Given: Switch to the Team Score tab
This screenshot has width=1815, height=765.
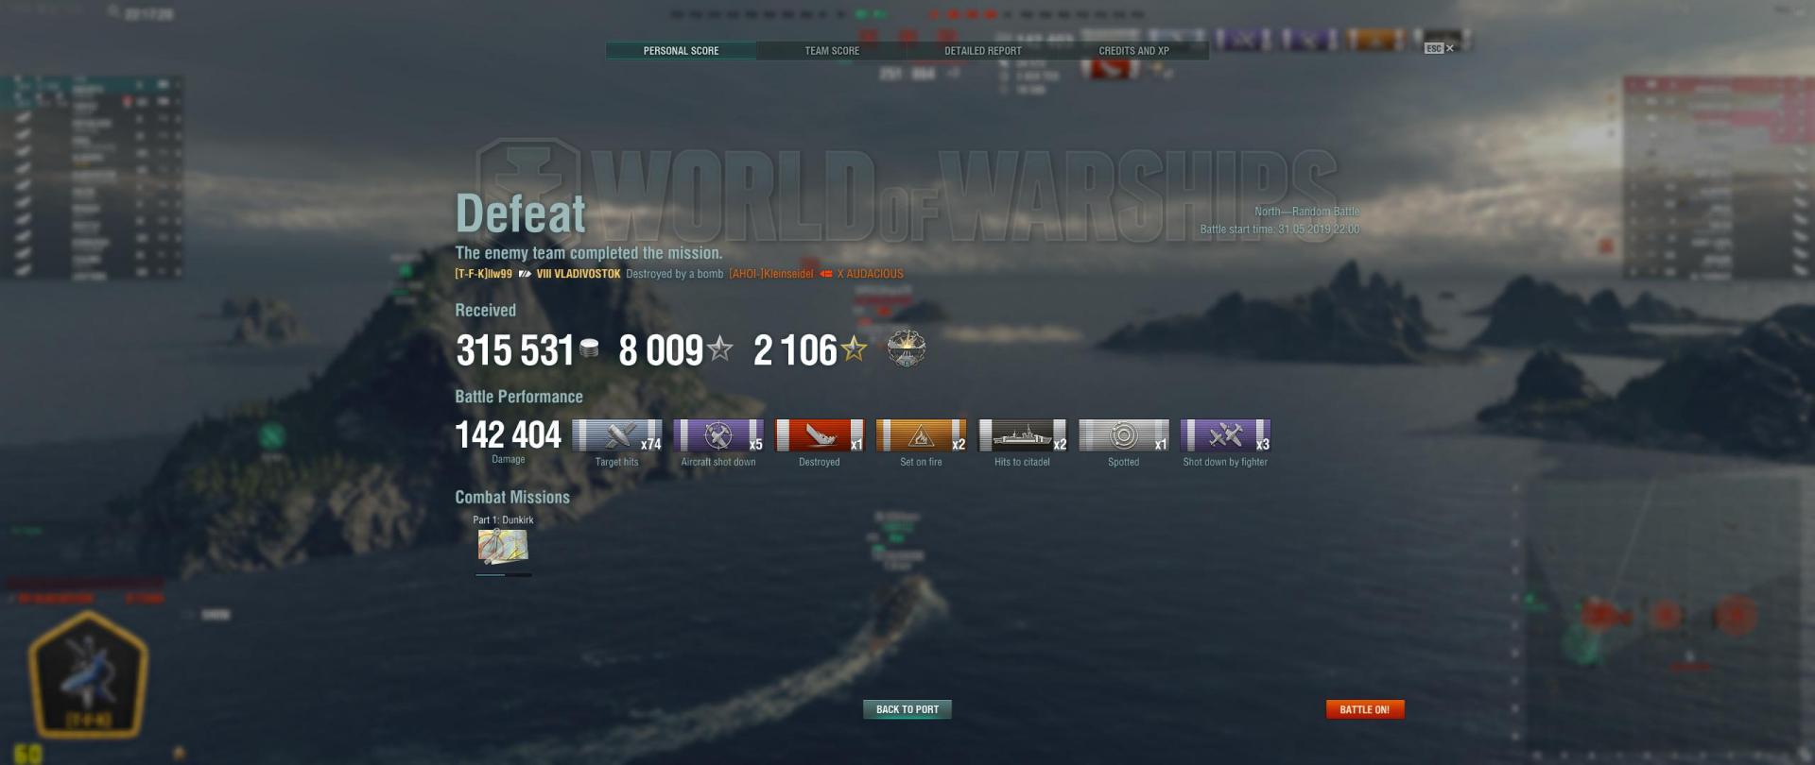Looking at the screenshot, I should (832, 51).
